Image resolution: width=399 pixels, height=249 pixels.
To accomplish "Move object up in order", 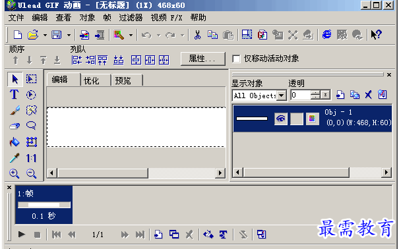I will coord(16,60).
